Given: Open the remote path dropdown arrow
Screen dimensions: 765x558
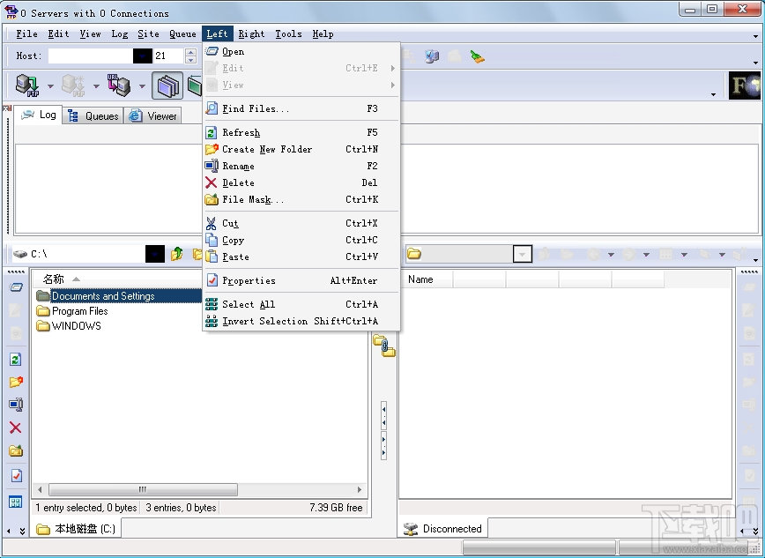Looking at the screenshot, I should (524, 254).
